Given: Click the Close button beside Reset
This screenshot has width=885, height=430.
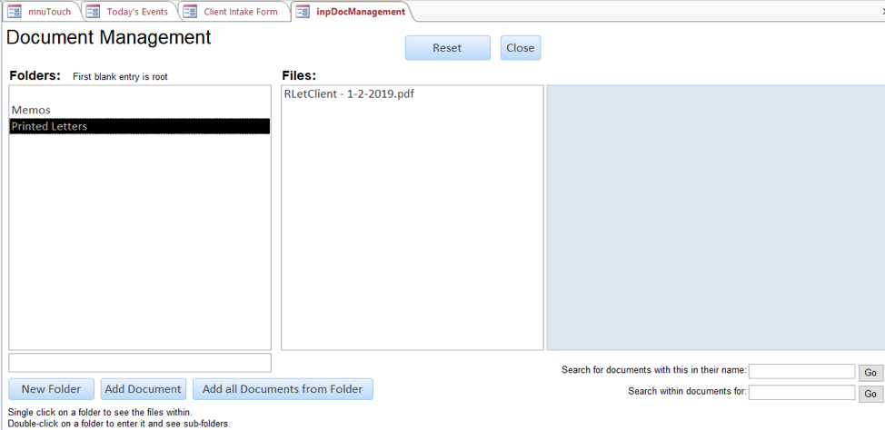Looking at the screenshot, I should pos(520,48).
